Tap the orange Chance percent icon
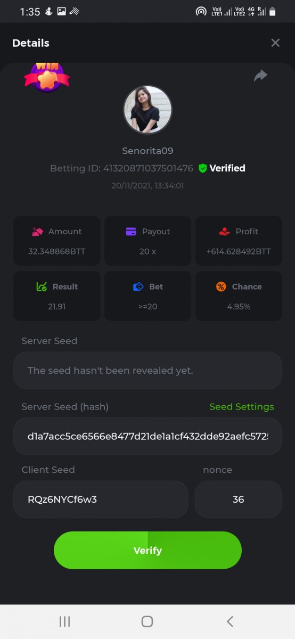295x639 pixels. 221,287
